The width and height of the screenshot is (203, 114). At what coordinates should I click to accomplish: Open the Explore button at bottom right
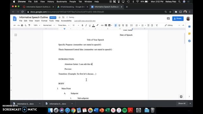pos(181,97)
